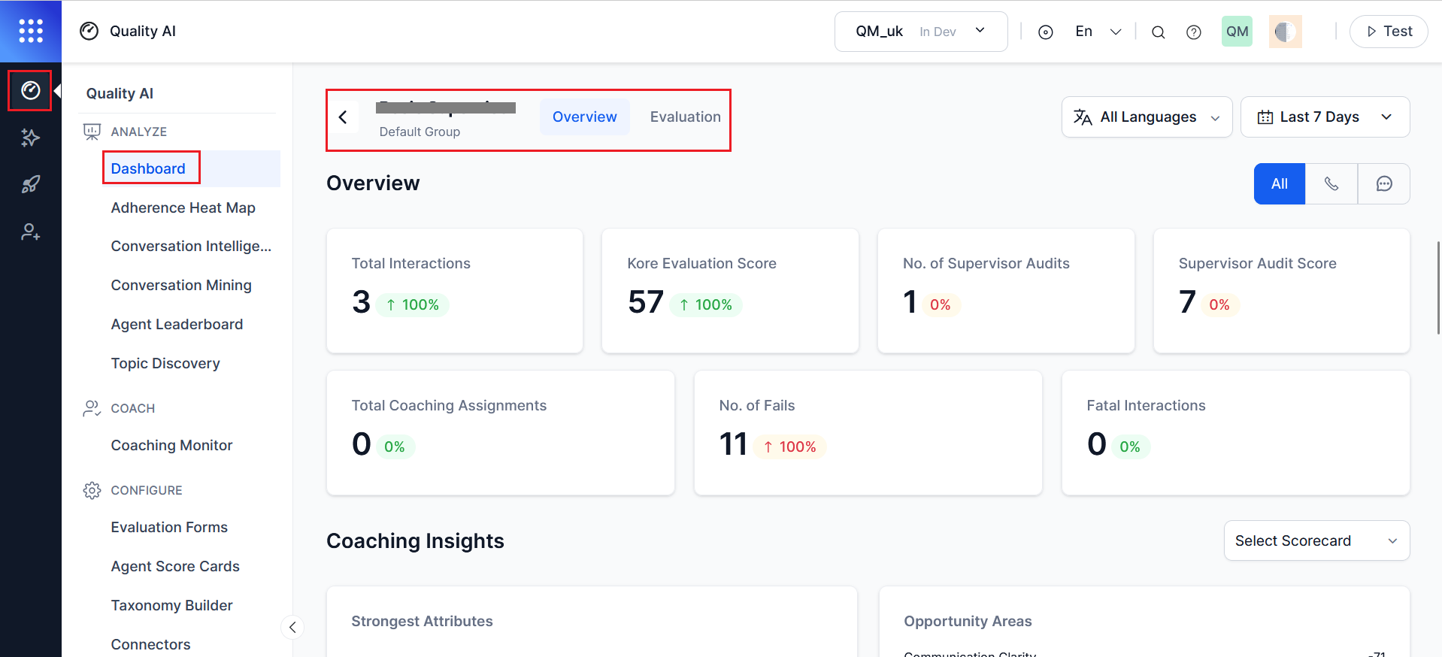
Task: Open Conversation Mining
Action: tap(181, 285)
